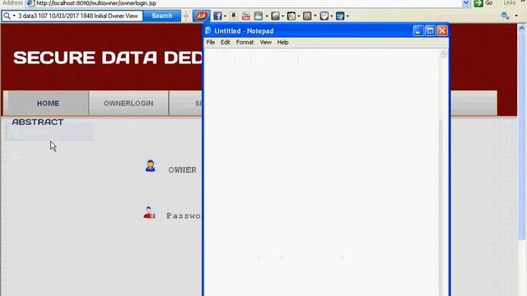
Task: Click the Links toolbar label
Action: (x=510, y=3)
